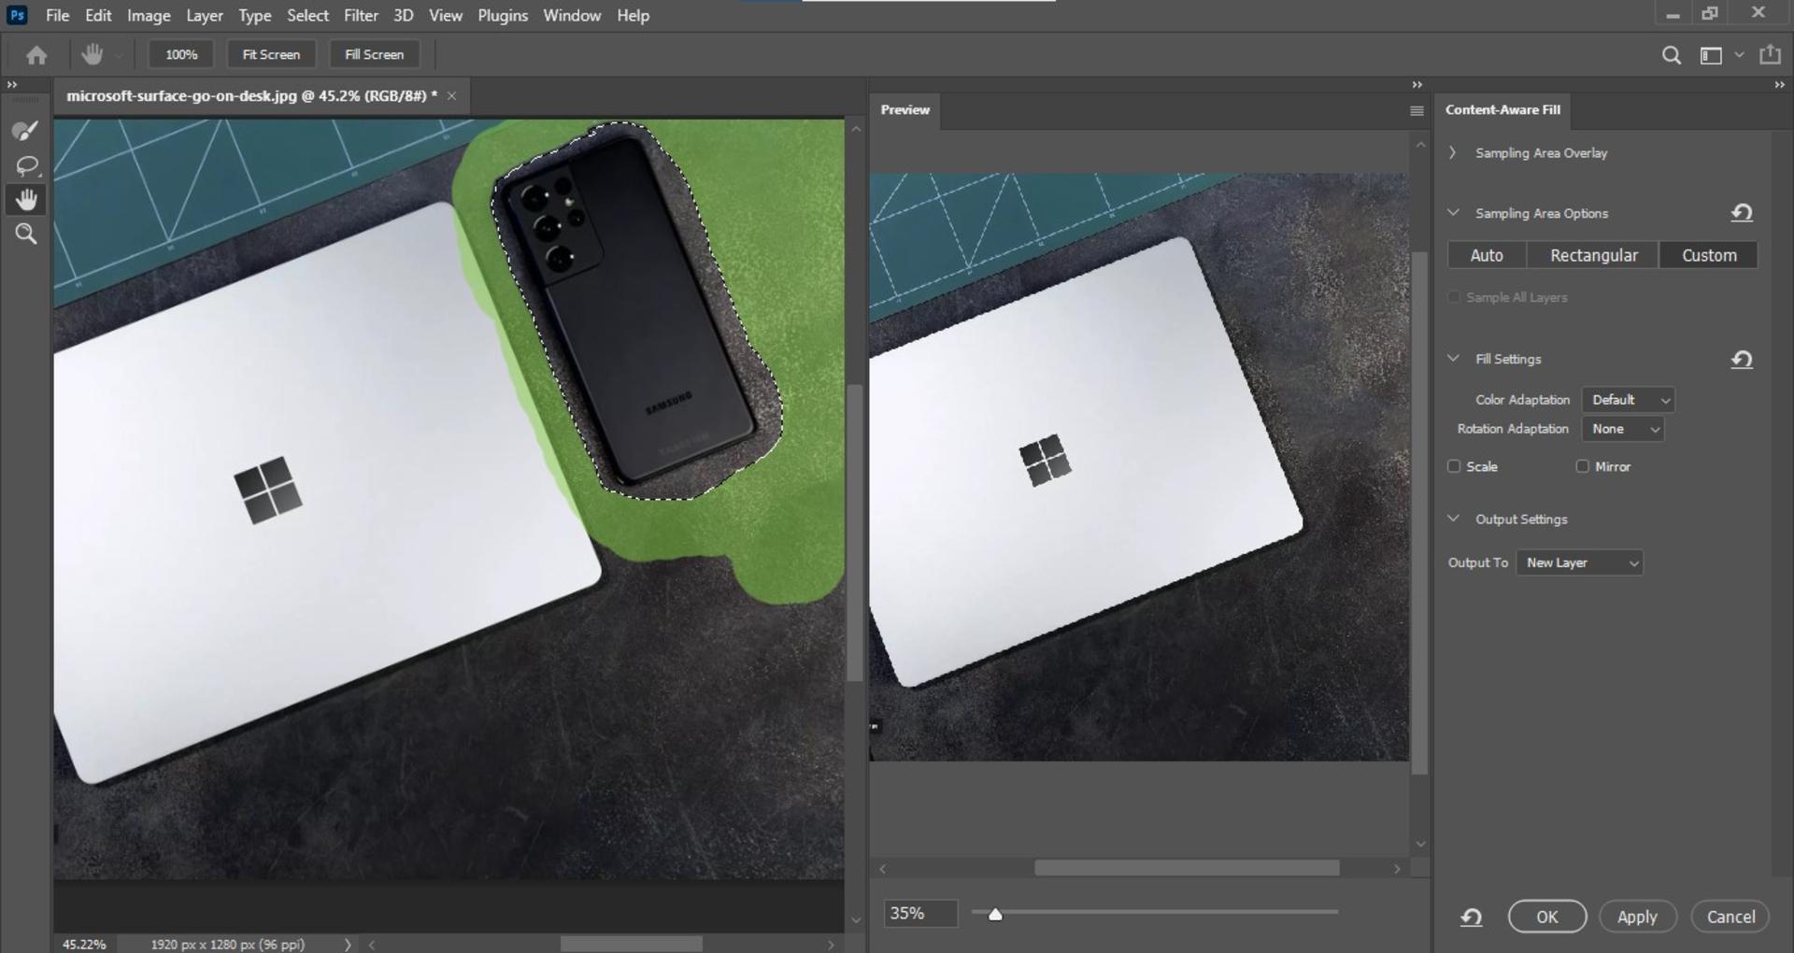Collapse the Fill Settings section
This screenshot has width=1794, height=953.
1453,358
